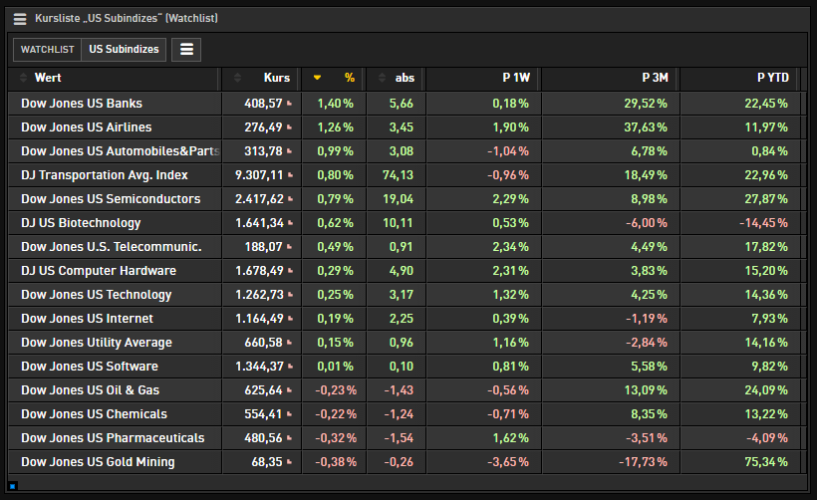Click the -14,45 % YTD value
This screenshot has height=500, width=817.
coord(763,223)
